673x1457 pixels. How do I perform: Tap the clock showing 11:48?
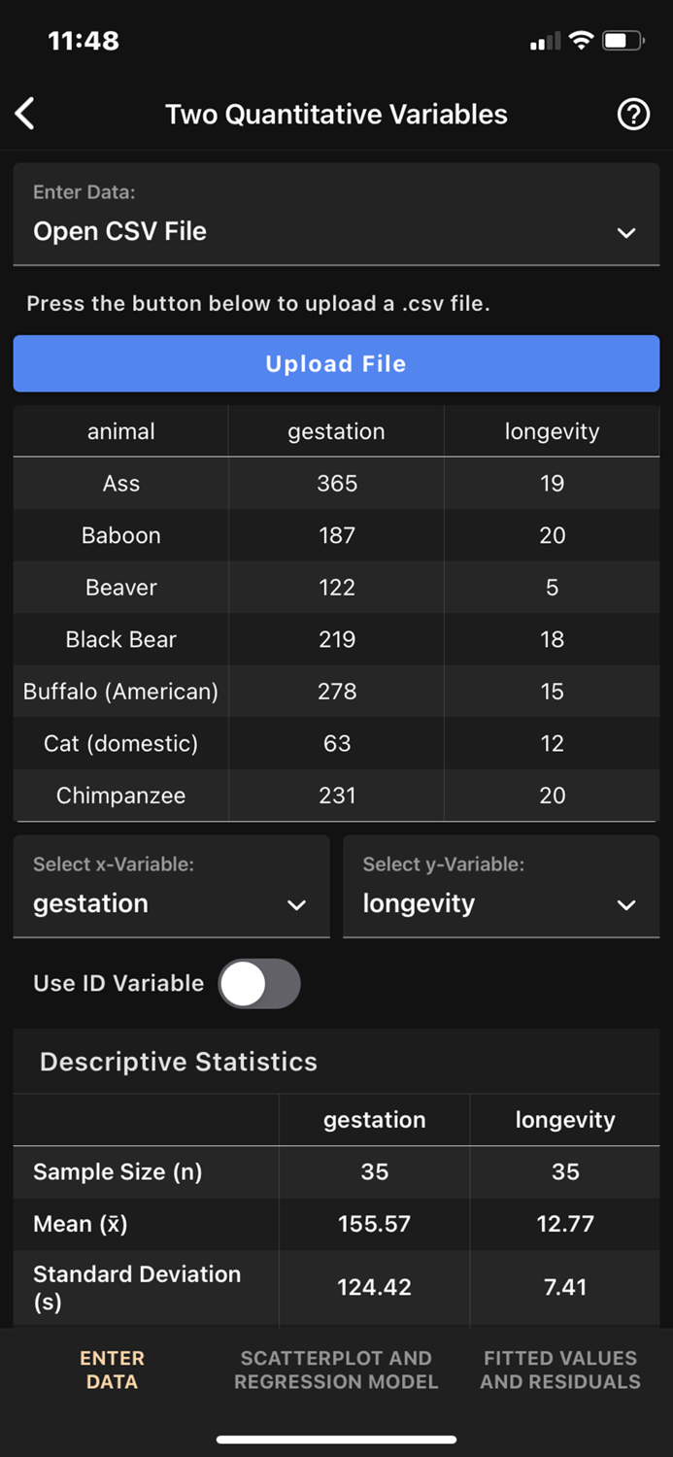coord(83,41)
